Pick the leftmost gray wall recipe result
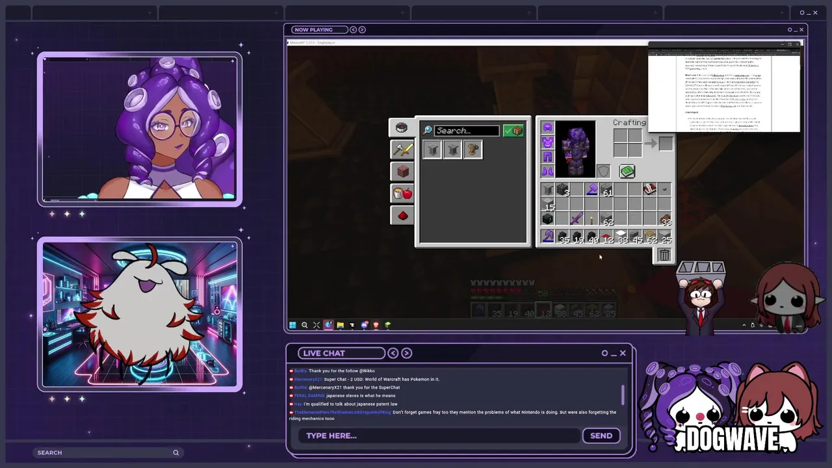 click(x=432, y=150)
